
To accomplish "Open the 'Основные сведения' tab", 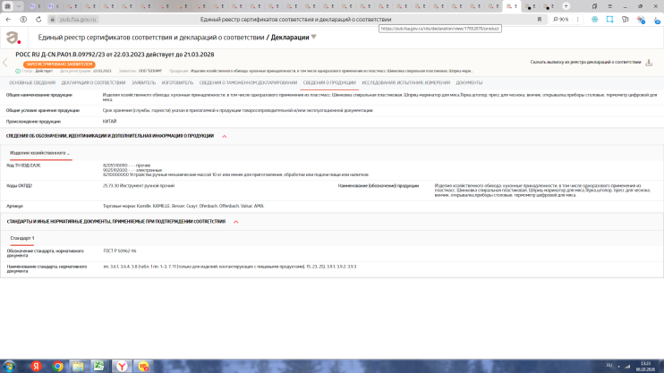I will 32,83.
